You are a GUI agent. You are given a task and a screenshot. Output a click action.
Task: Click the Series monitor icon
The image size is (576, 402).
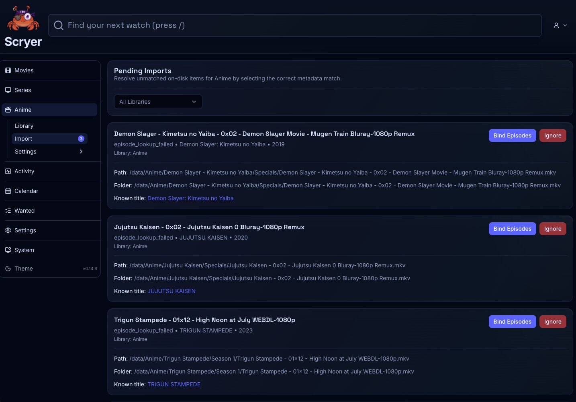pos(8,90)
